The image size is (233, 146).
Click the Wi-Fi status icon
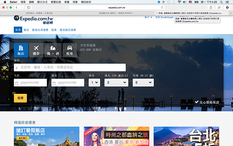pyautogui.click(x=179, y=2)
